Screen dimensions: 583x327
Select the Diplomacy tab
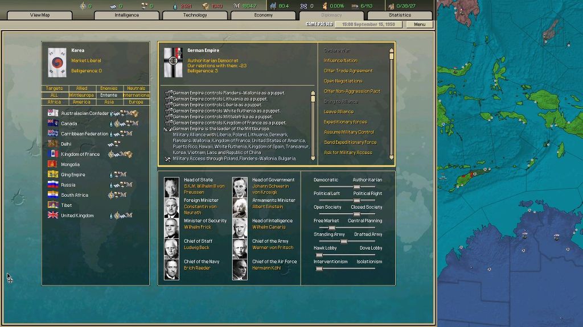[x=331, y=15]
